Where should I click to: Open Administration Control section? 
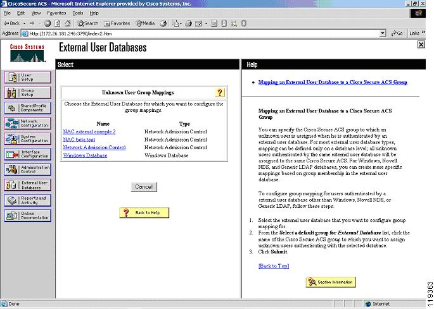tap(27, 169)
